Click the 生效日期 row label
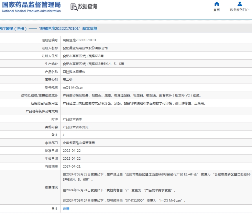Viewport: 252px width, 216px height. click(x=51, y=159)
